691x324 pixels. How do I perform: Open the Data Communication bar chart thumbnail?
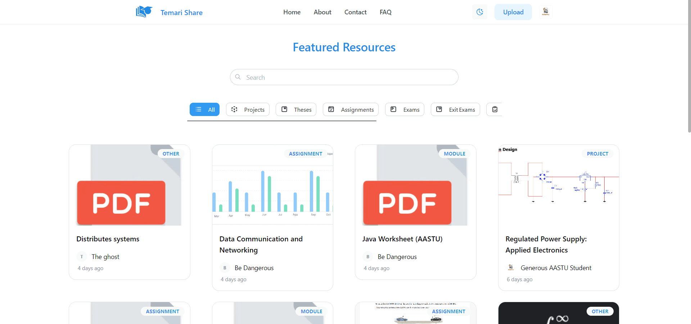click(272, 185)
